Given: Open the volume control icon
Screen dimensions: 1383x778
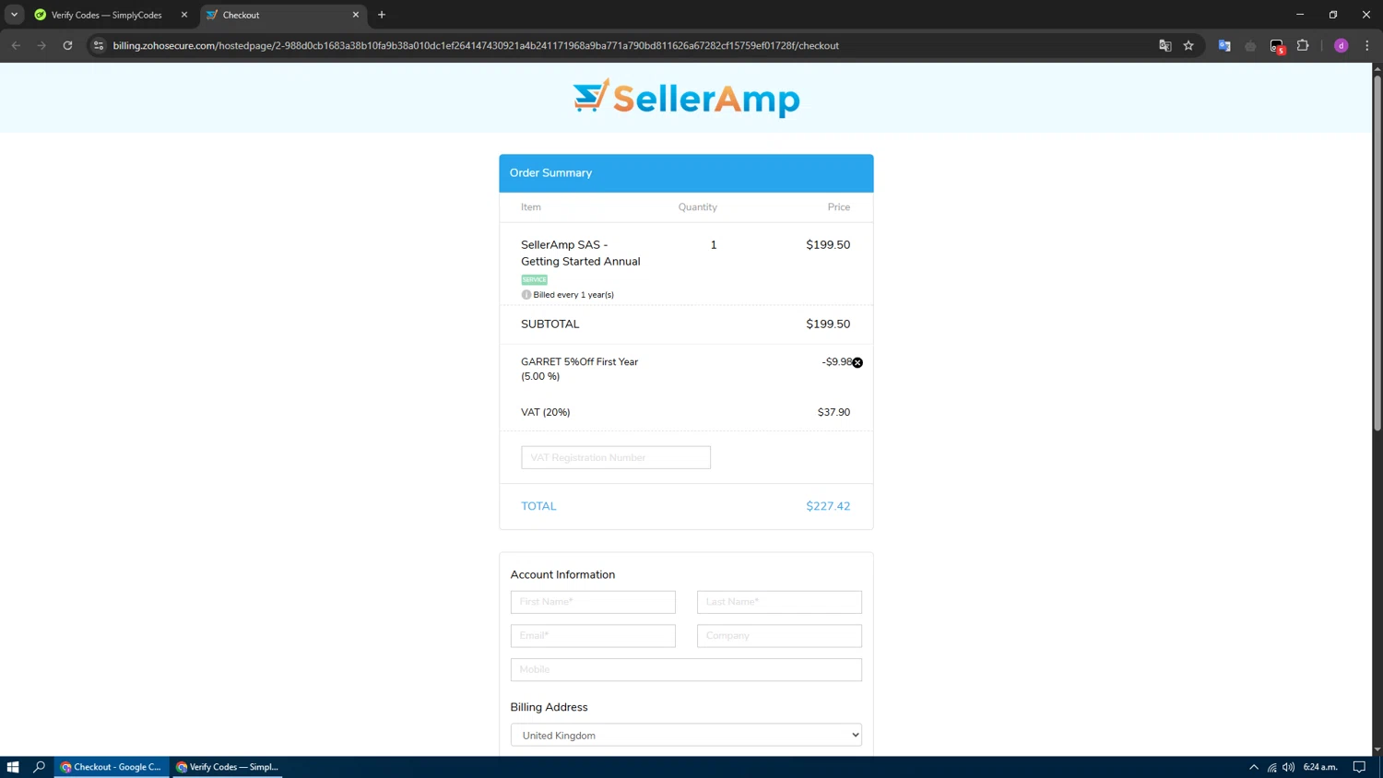Looking at the screenshot, I should (x=1288, y=767).
